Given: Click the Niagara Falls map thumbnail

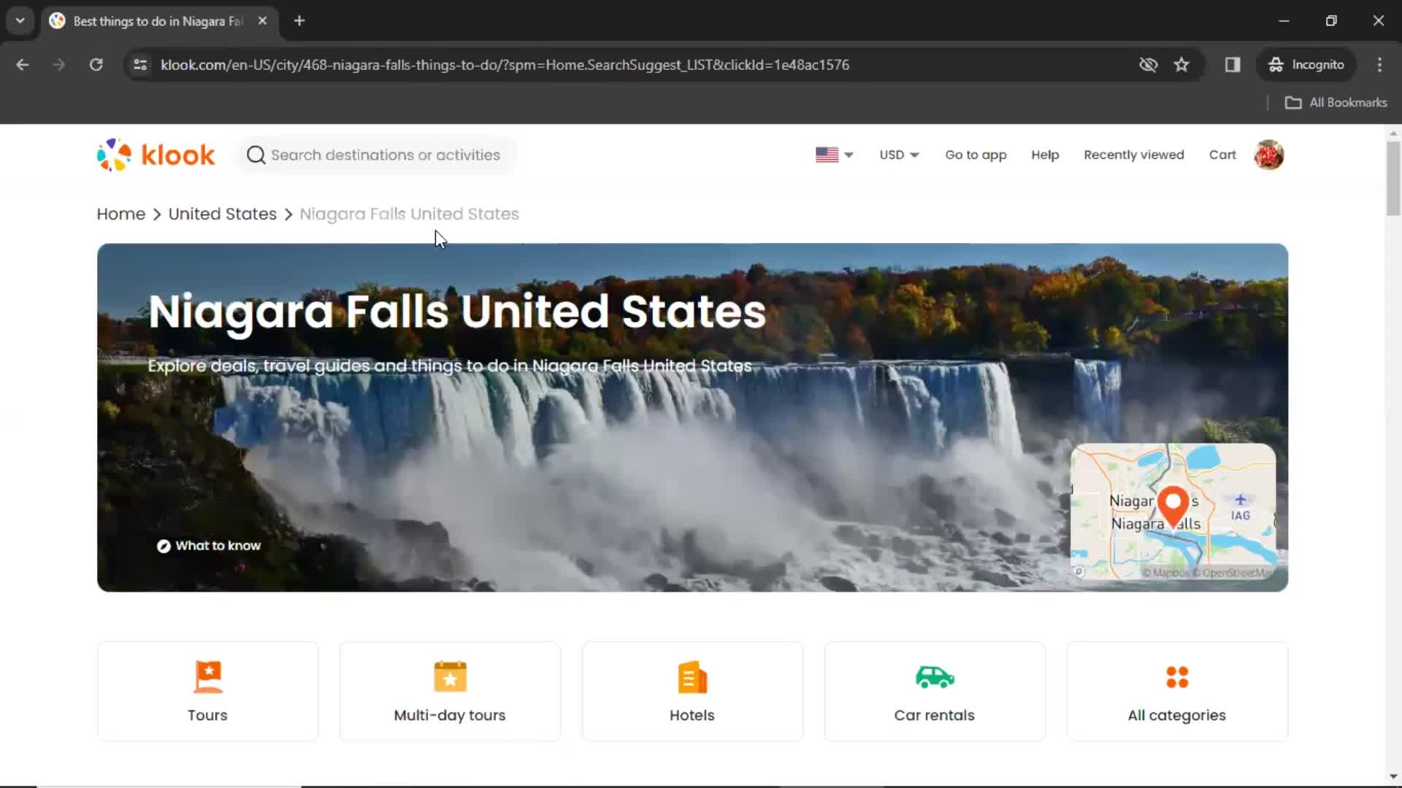Looking at the screenshot, I should click(1171, 511).
